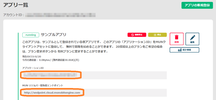Click the アプリケーションID label
The height and width of the screenshot is (100, 216).
pyautogui.click(x=33, y=68)
